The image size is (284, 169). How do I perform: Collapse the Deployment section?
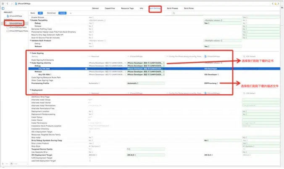pyautogui.click(x=30, y=90)
